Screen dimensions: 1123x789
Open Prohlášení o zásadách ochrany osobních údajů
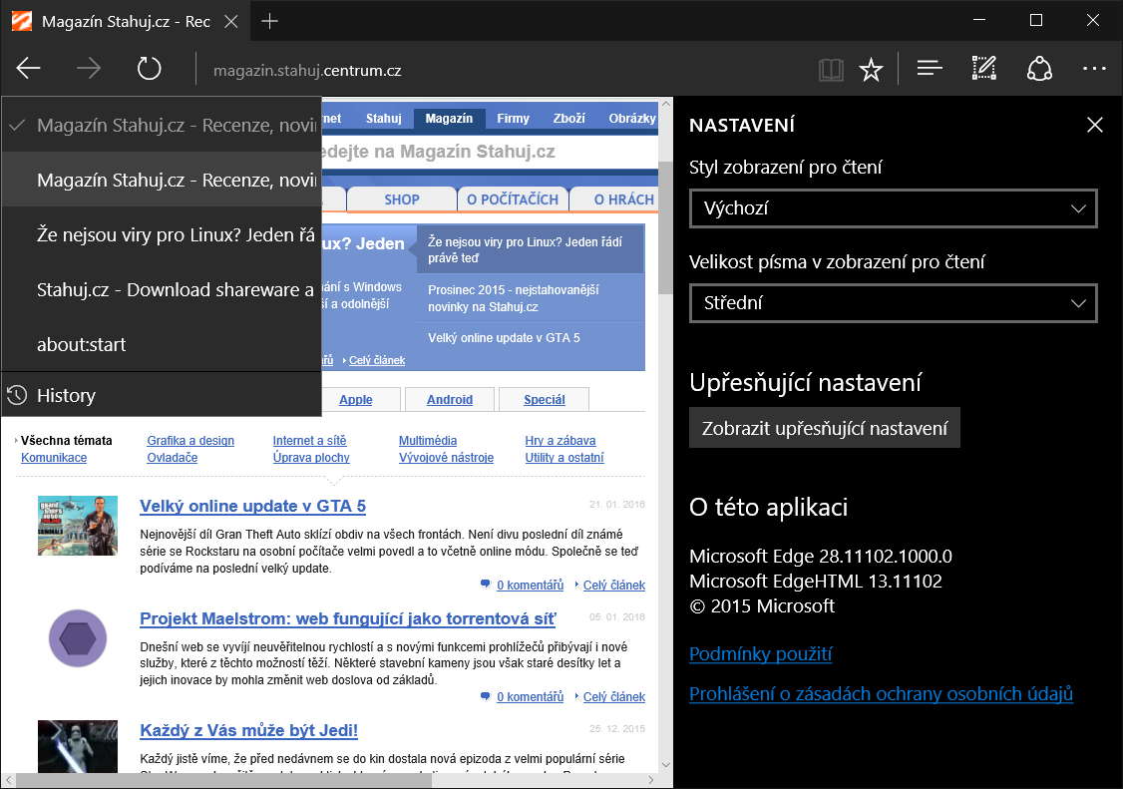[x=881, y=693]
